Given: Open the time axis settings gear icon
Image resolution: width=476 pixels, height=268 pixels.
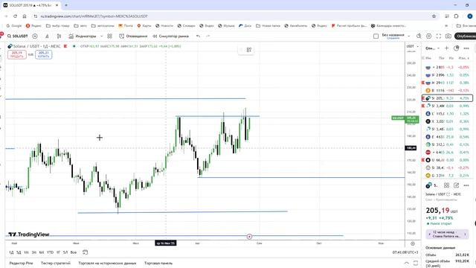Looking at the screenshot, I should 413,243.
